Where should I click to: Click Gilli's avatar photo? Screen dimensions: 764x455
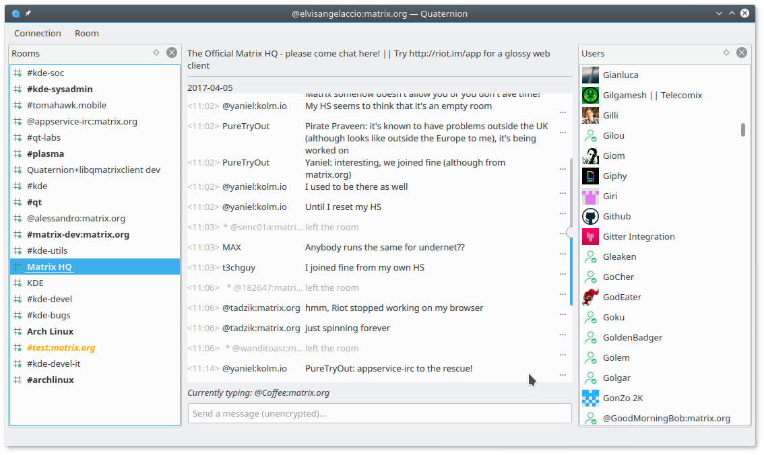590,115
